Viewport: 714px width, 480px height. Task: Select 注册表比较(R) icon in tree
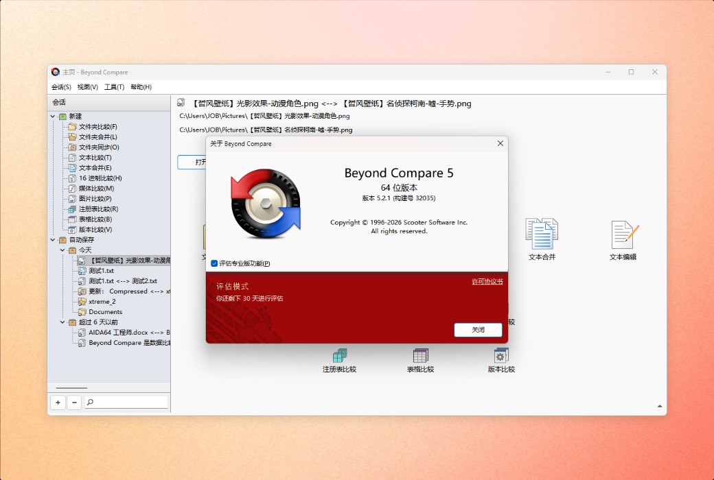72,209
